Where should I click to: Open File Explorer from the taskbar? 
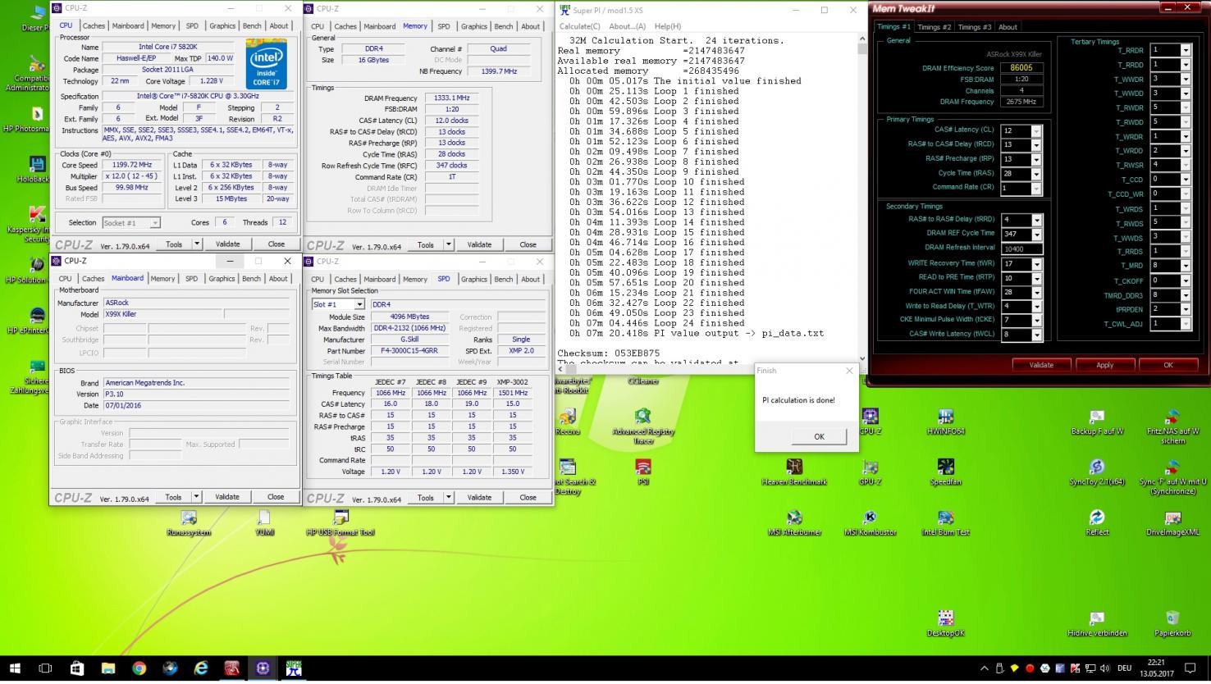pyautogui.click(x=107, y=668)
